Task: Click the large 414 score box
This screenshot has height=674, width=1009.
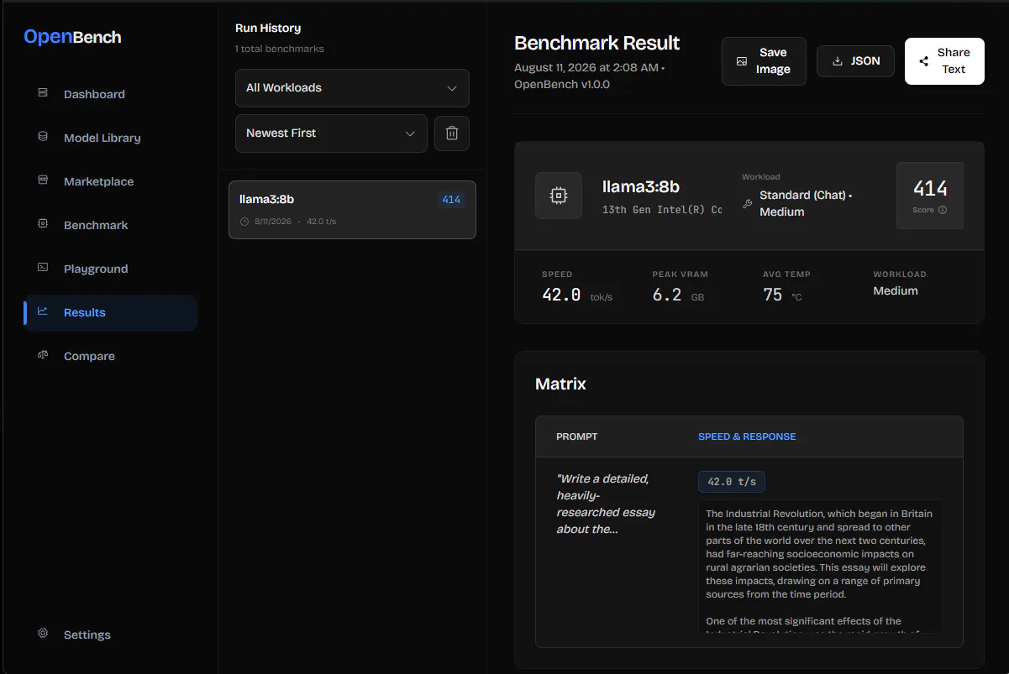Action: [x=930, y=196]
